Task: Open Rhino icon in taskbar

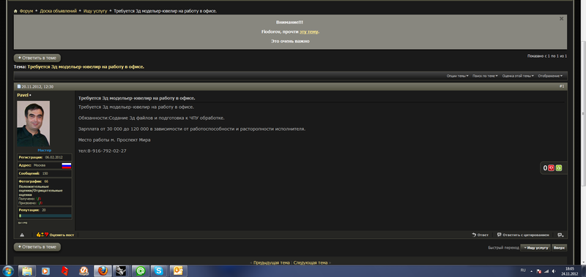Action: pyautogui.click(x=122, y=271)
